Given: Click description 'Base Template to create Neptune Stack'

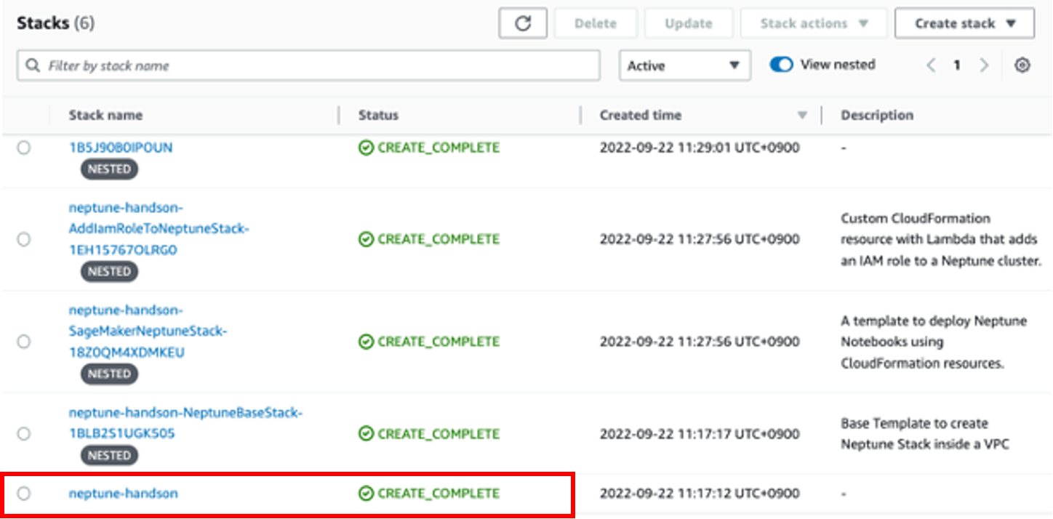Looking at the screenshot, I should [x=925, y=434].
